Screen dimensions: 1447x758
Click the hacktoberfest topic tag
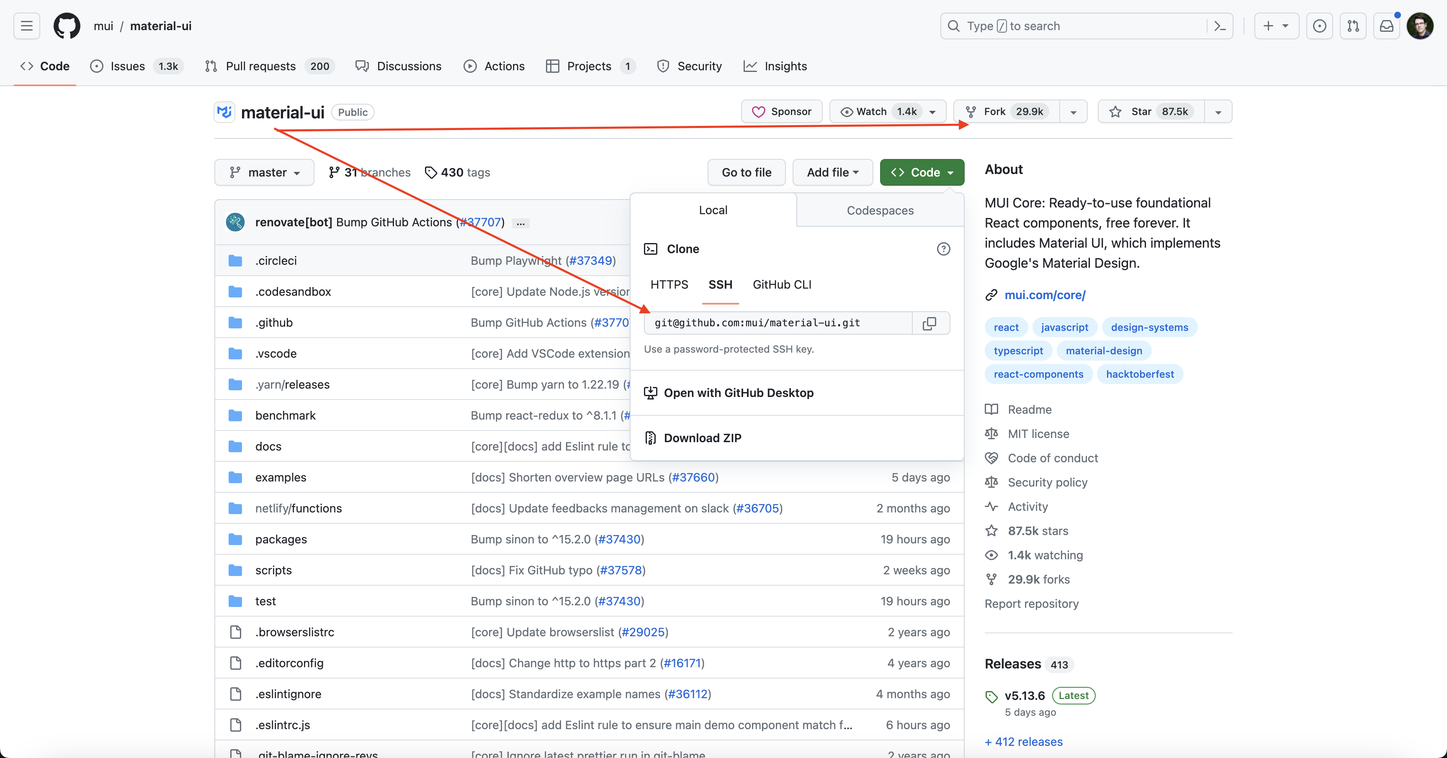tap(1140, 374)
